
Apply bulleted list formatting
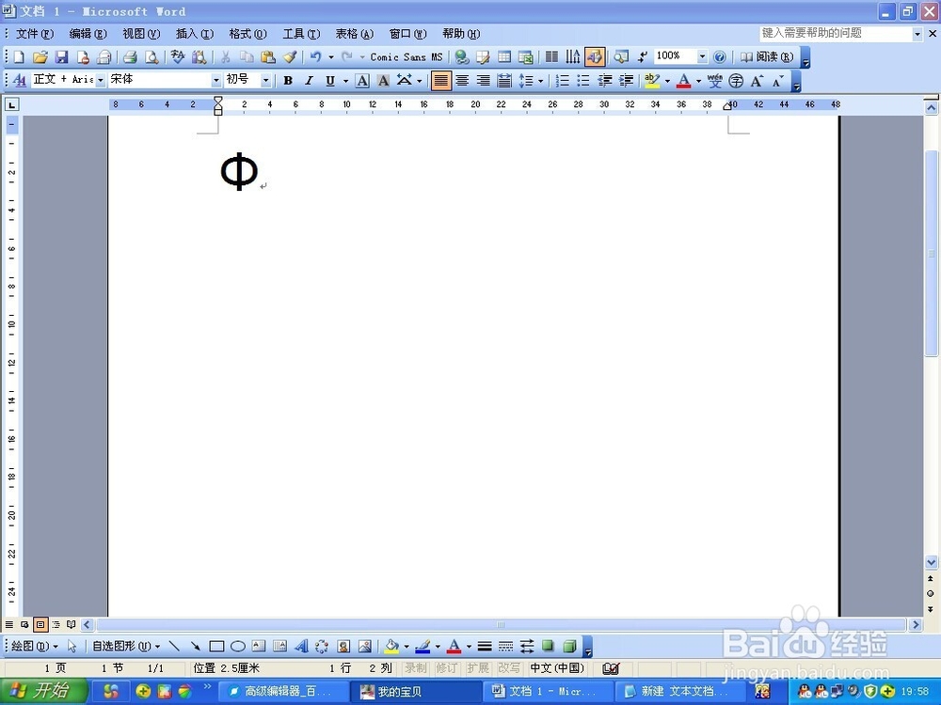pos(582,80)
